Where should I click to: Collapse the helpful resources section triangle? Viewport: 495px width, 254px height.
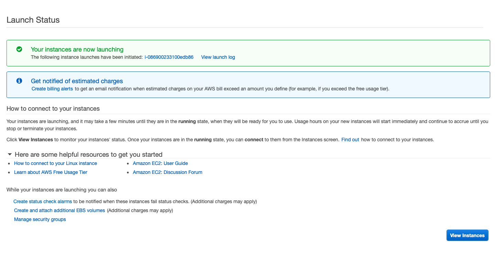[x=10, y=154]
